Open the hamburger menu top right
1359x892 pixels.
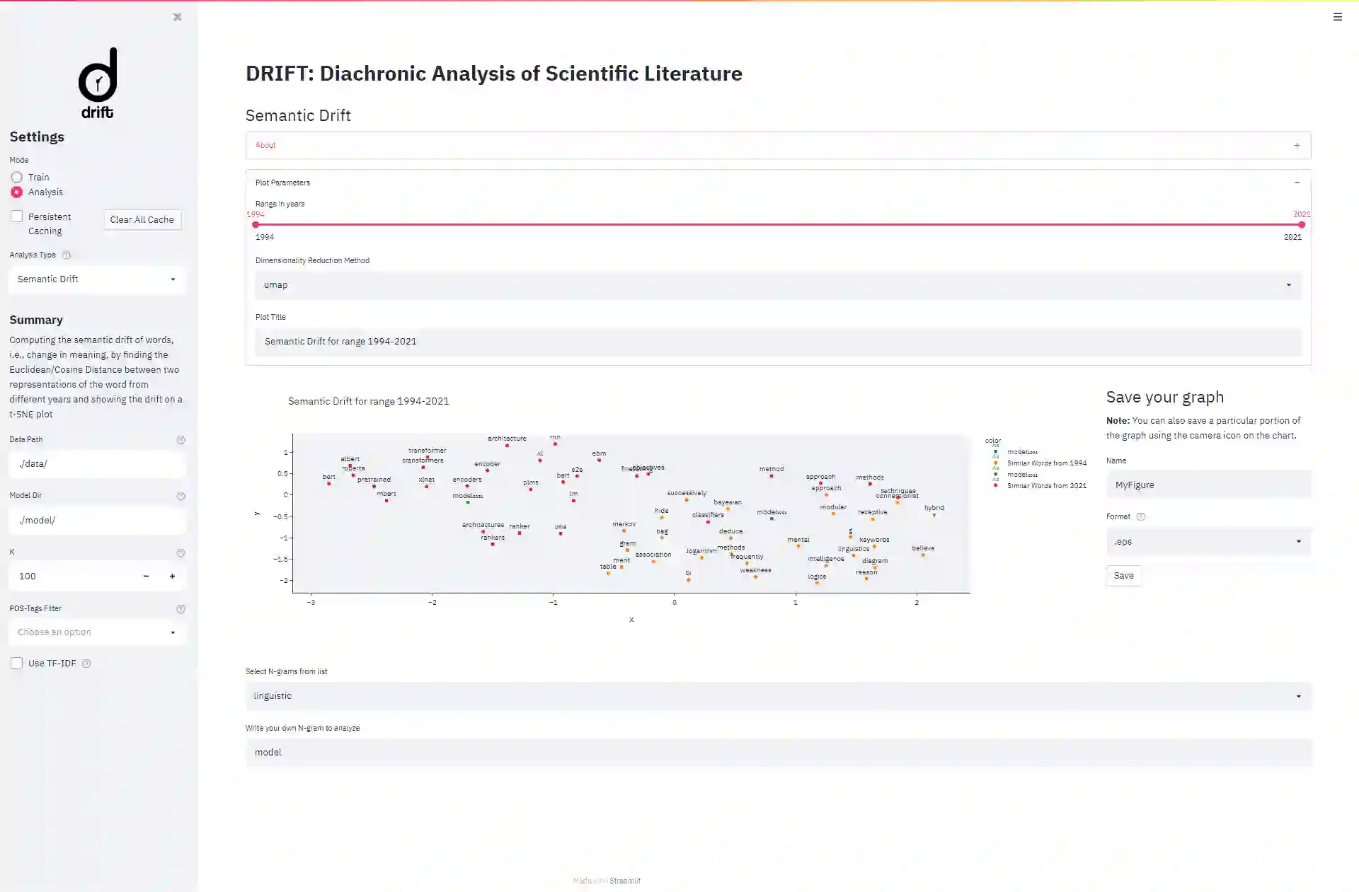[1337, 17]
